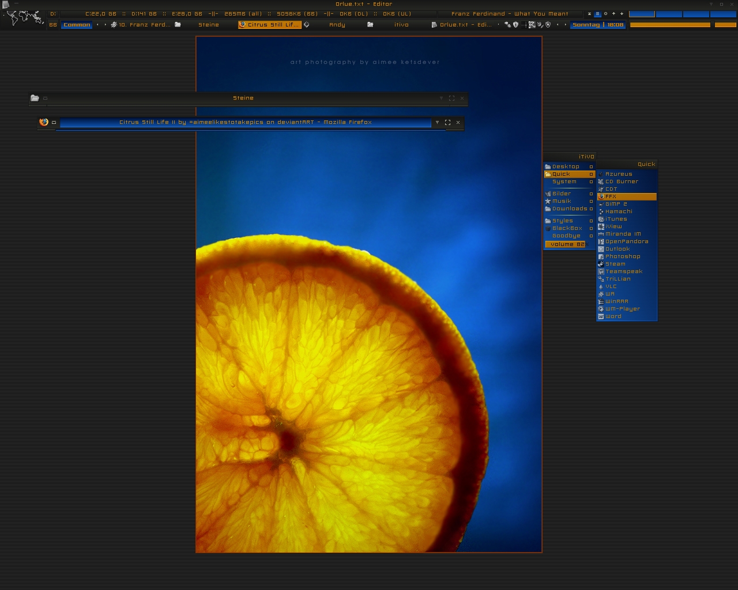Screen dimensions: 738x590
Task: Expand the Desktop submenu in iTivo menu
Action: click(569, 167)
